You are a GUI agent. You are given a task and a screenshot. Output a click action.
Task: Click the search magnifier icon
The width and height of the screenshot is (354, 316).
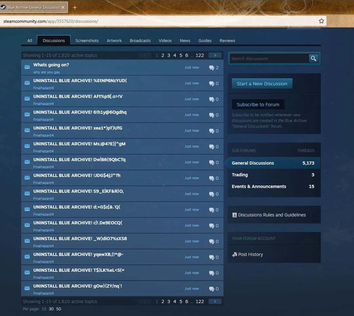click(x=313, y=58)
